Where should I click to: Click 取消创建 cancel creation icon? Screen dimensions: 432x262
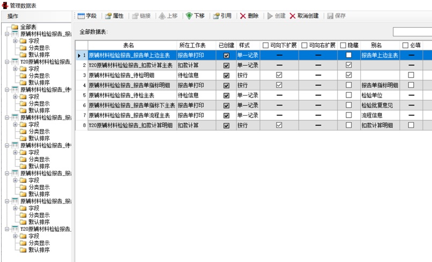293,16
